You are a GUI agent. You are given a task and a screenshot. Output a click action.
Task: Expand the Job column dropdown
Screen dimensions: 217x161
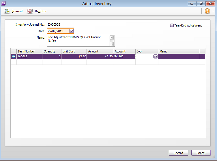coord(156,57)
